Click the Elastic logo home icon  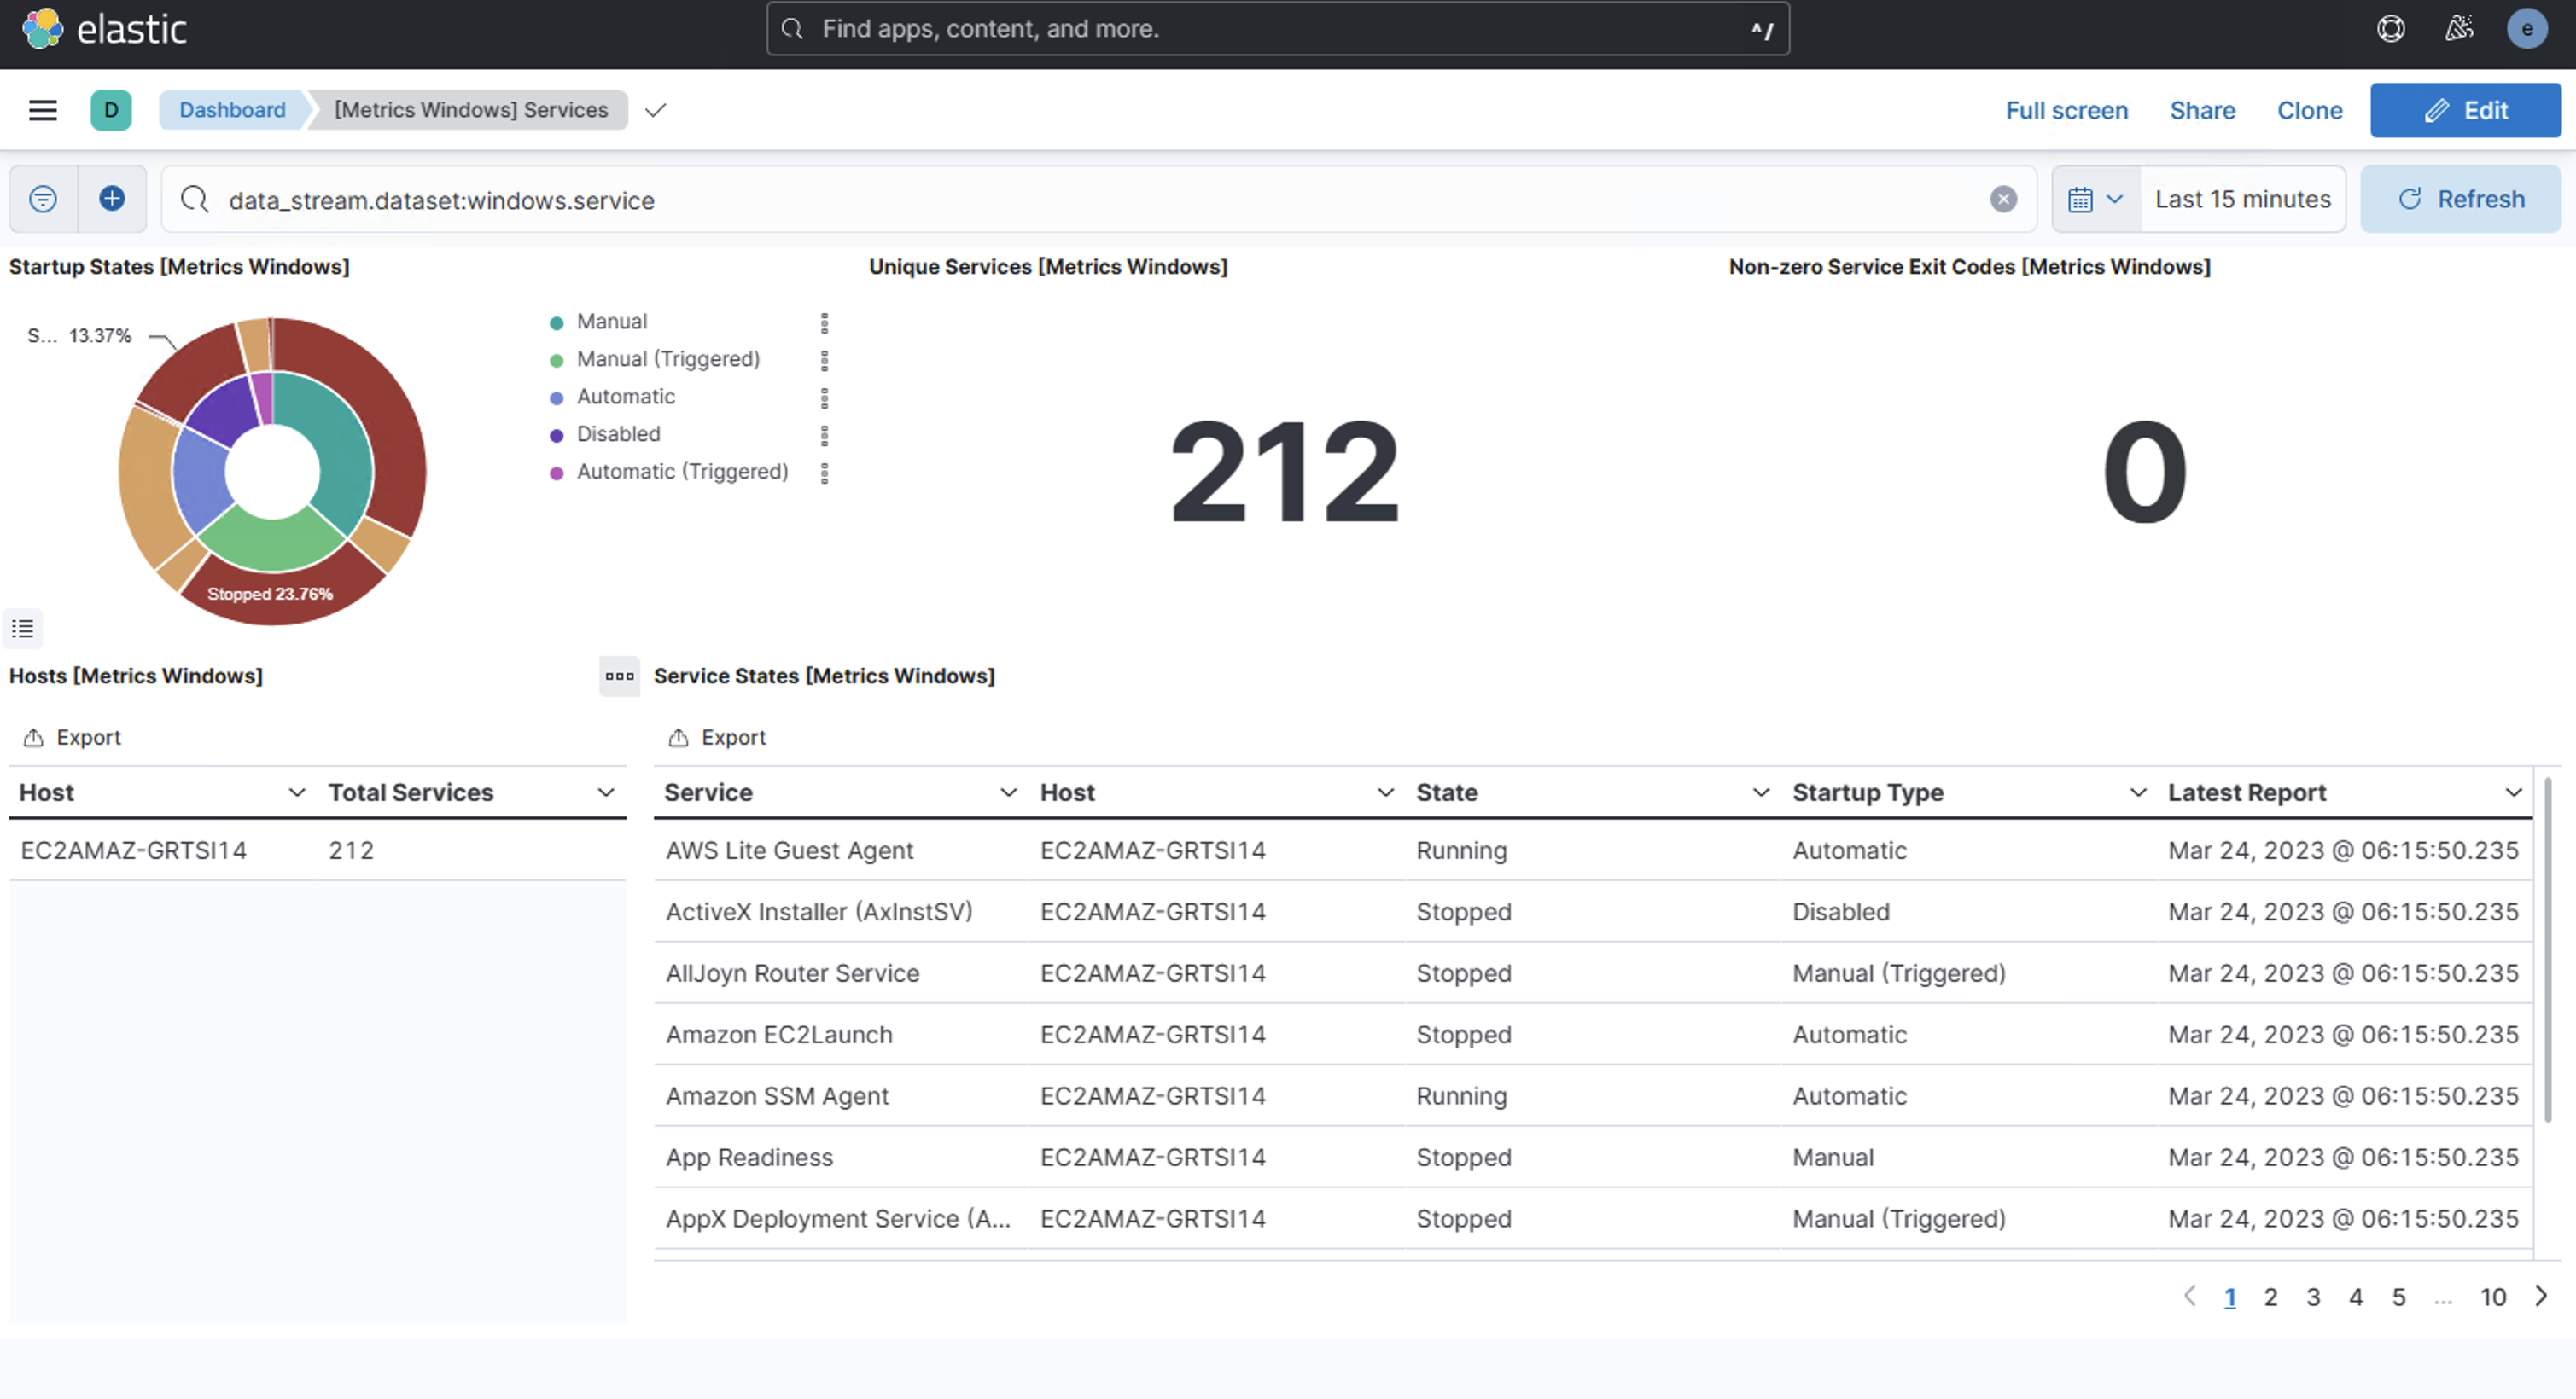click(42, 29)
